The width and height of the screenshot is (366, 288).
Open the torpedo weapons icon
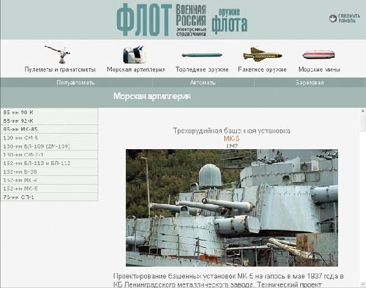point(202,55)
